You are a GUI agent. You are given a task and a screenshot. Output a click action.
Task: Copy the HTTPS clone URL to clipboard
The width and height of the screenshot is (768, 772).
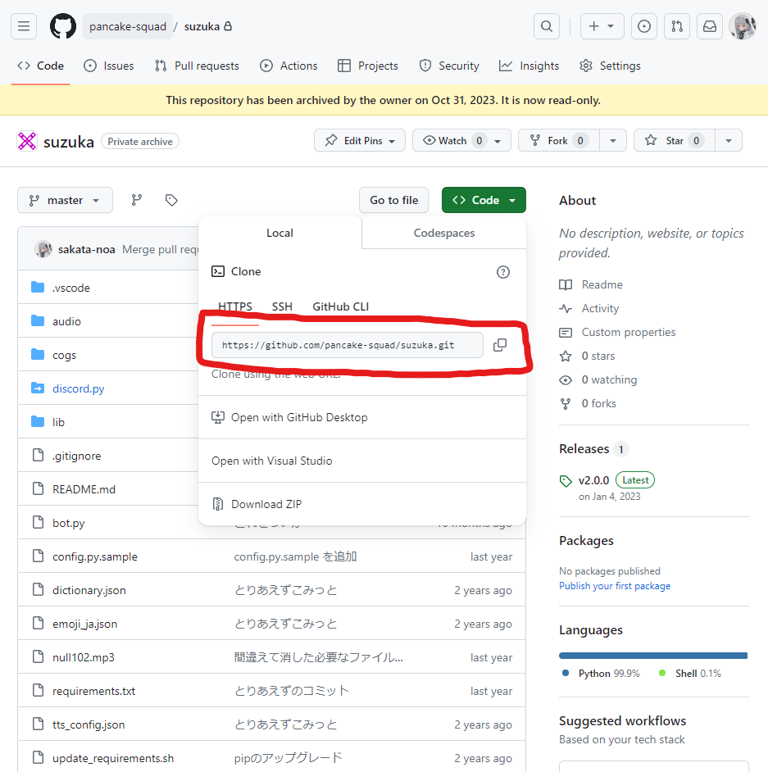click(x=500, y=345)
